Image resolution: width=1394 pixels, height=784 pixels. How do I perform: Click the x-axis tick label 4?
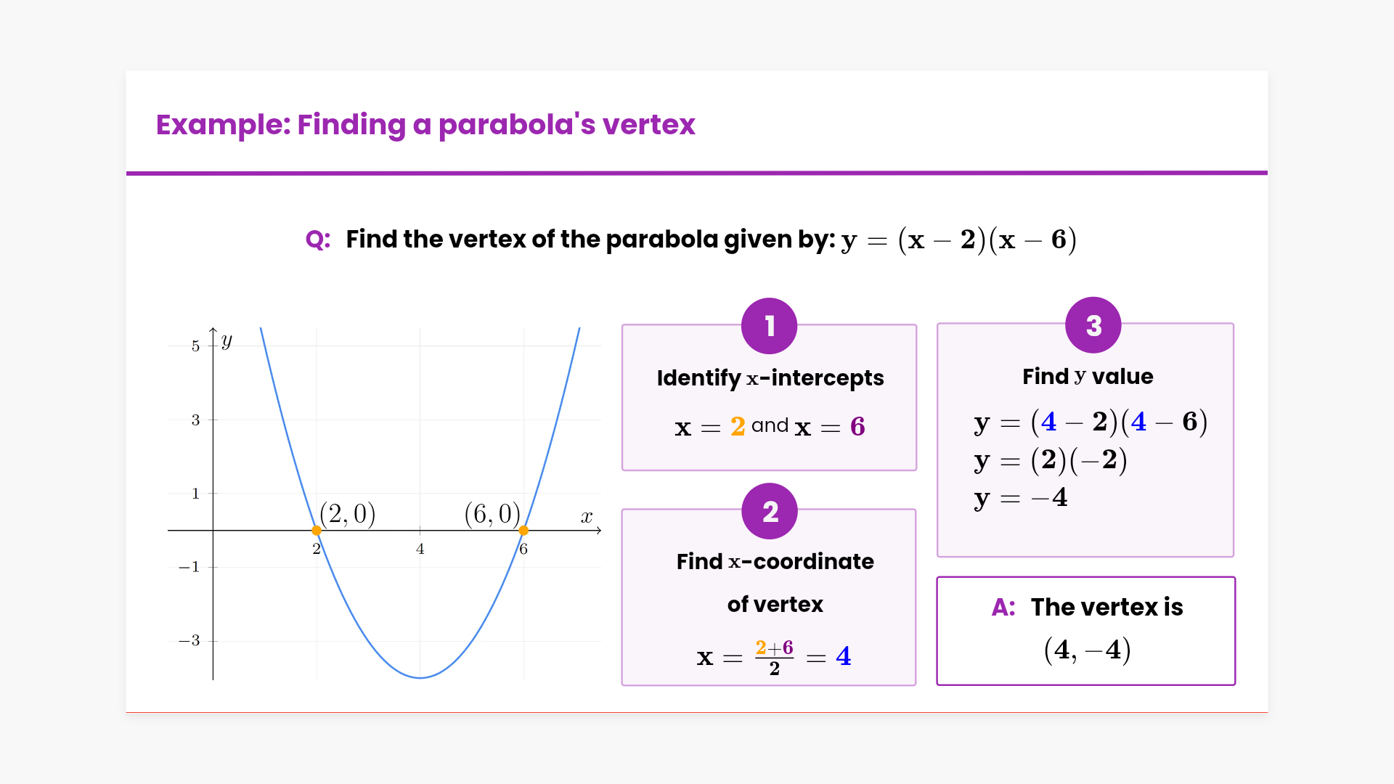pyautogui.click(x=420, y=550)
